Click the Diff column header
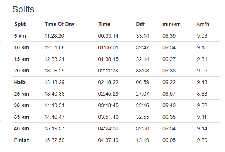 coord(140,24)
